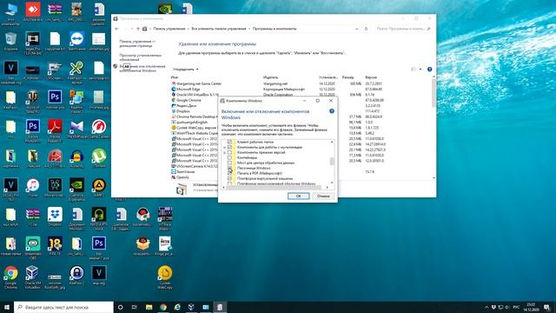Open the iTunes desktop shortcut
This screenshot has width=556, height=313.
[x=33, y=188]
